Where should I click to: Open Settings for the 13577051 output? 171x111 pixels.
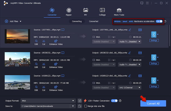pyautogui.click(x=154, y=41)
